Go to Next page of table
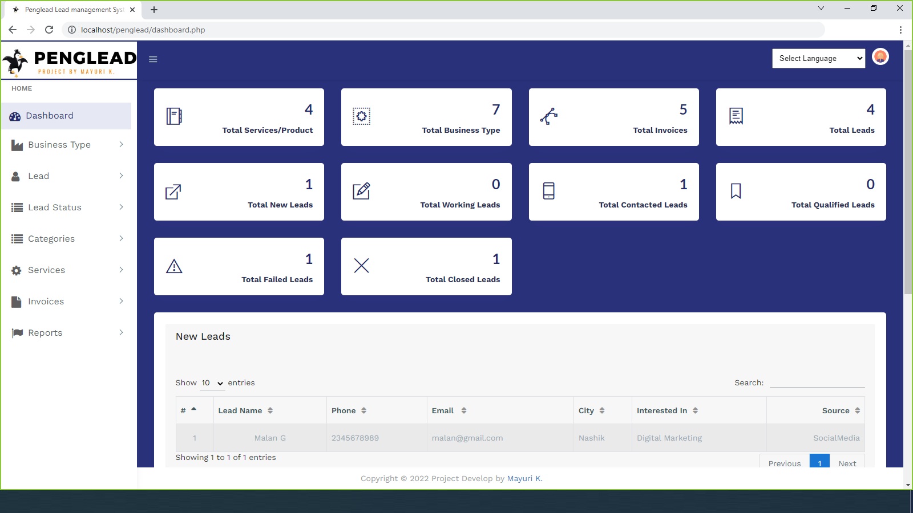The width and height of the screenshot is (913, 513). pos(847,462)
